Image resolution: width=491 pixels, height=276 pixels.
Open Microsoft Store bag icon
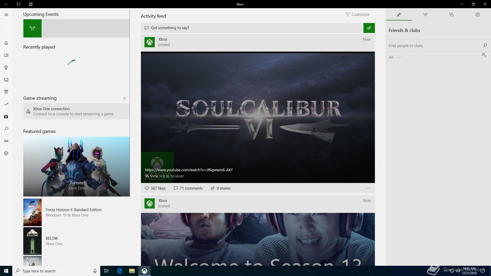pyautogui.click(x=6, y=117)
